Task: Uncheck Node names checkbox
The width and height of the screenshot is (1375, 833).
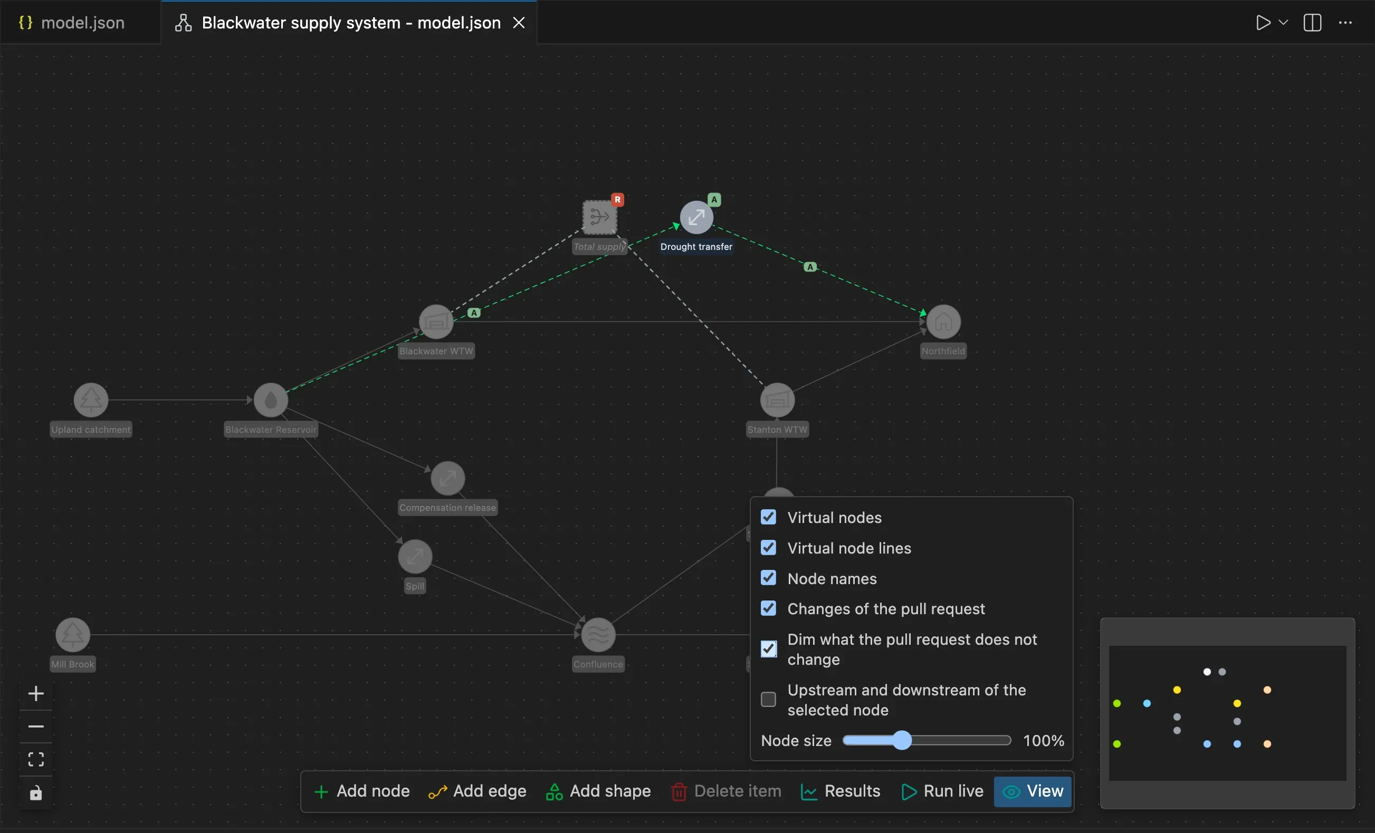Action: click(x=768, y=578)
